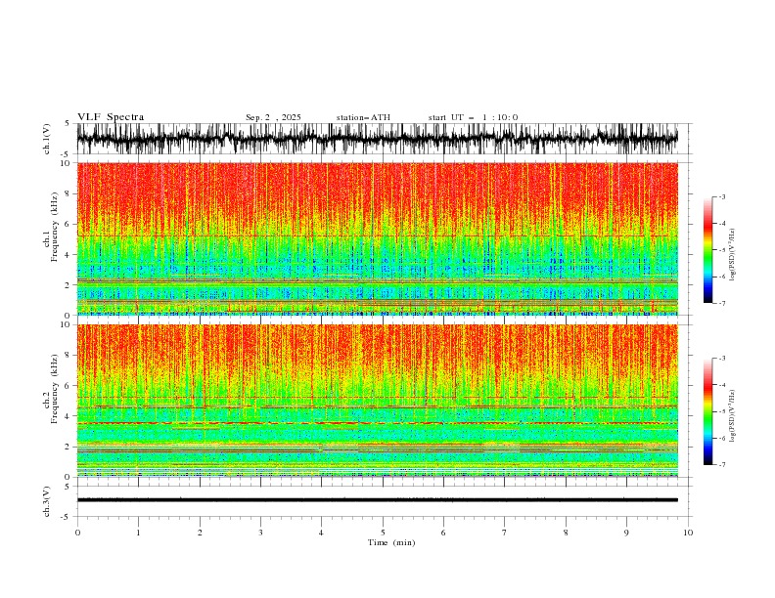
Task: Click the time axis tick label "9"
Action: 626,533
